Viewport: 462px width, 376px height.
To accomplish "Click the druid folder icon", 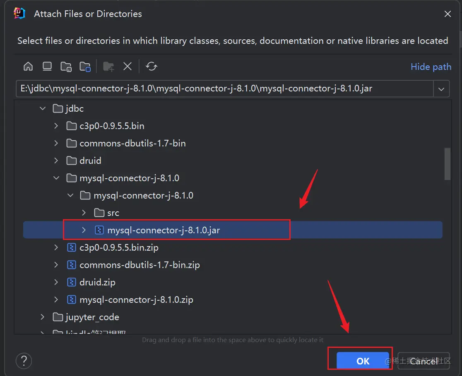I will click(x=72, y=160).
